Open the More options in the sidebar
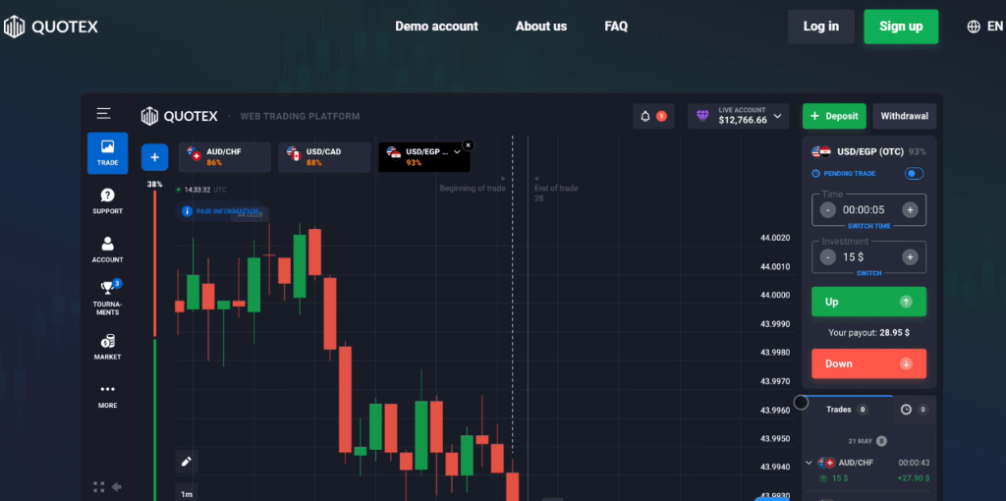Viewport: 1006px width, 501px height. (107, 396)
